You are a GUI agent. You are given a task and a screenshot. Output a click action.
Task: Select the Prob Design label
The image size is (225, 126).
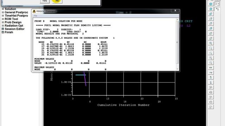pos(13,22)
